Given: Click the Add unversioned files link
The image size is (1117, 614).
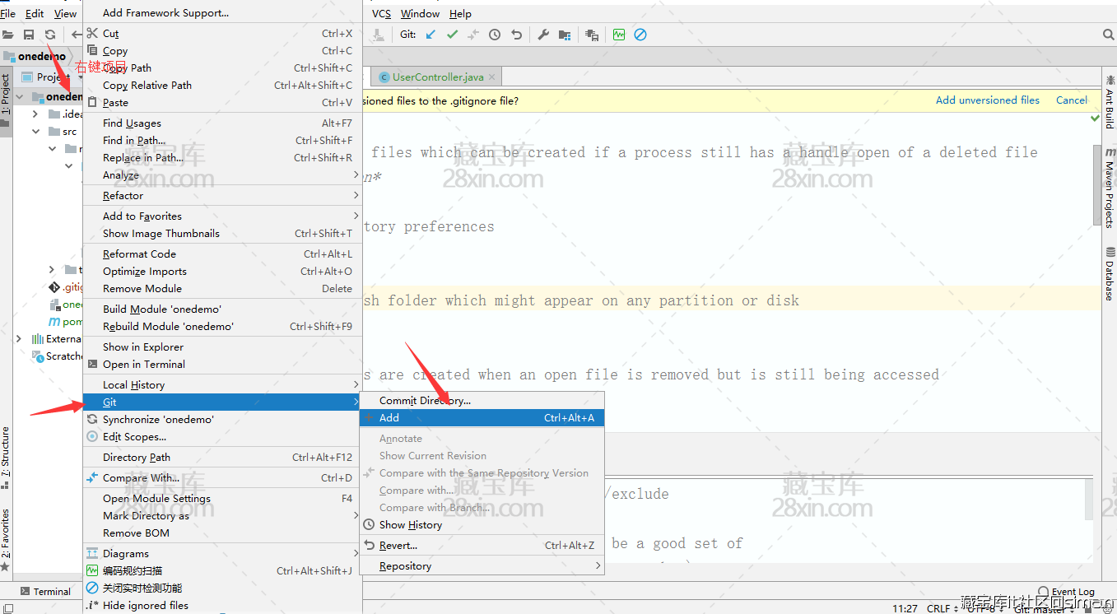Looking at the screenshot, I should click(987, 100).
